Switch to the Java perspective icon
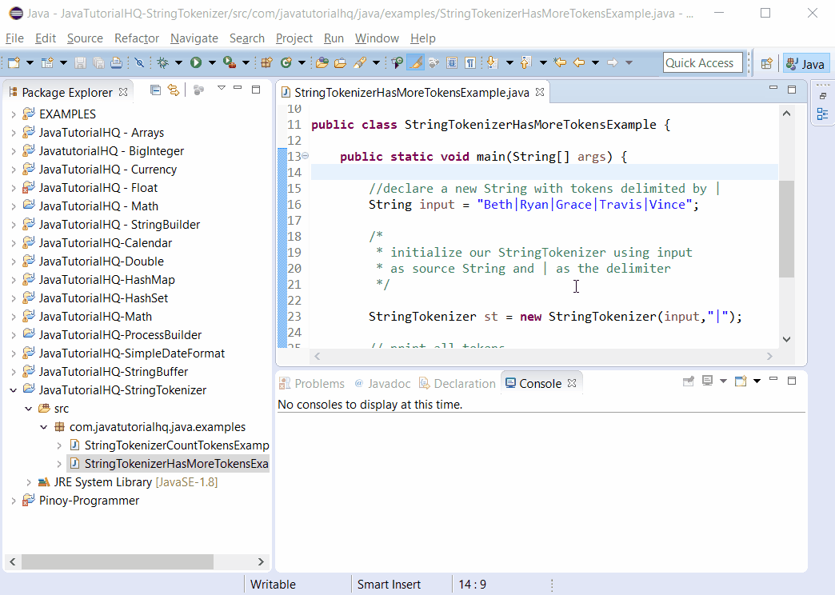 click(x=805, y=62)
